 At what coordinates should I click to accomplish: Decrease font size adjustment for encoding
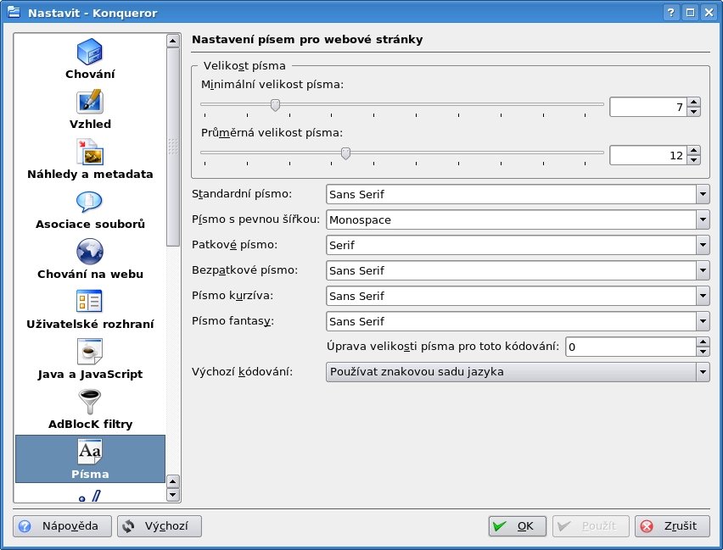pyautogui.click(x=703, y=352)
